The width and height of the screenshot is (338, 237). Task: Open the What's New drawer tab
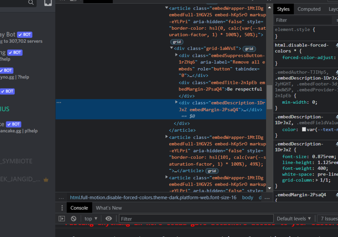tap(109, 208)
